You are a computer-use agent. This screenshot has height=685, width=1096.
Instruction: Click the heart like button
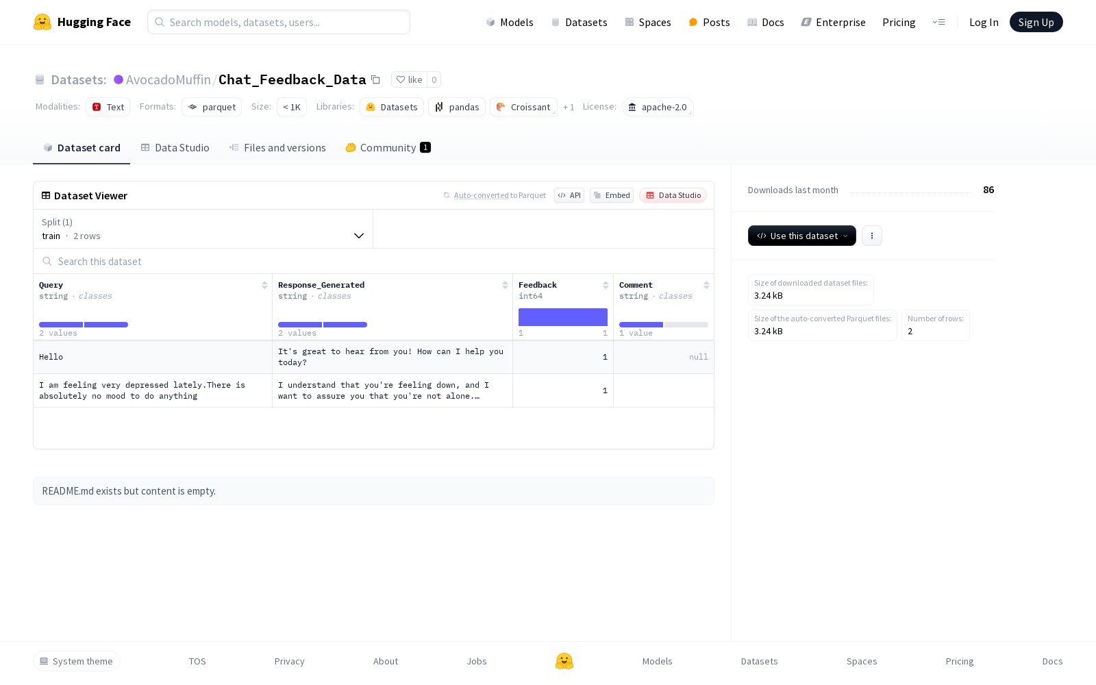tap(409, 79)
